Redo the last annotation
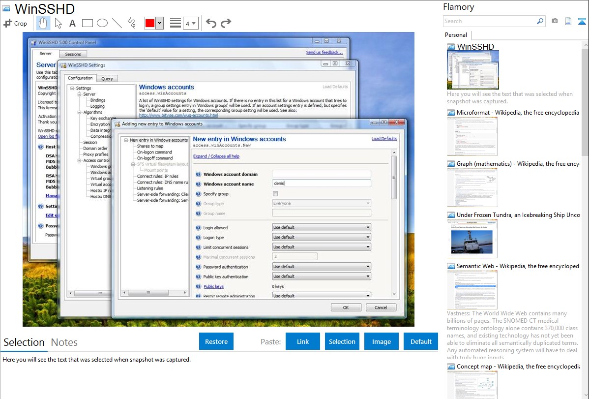This screenshot has width=589, height=399. pyautogui.click(x=226, y=23)
